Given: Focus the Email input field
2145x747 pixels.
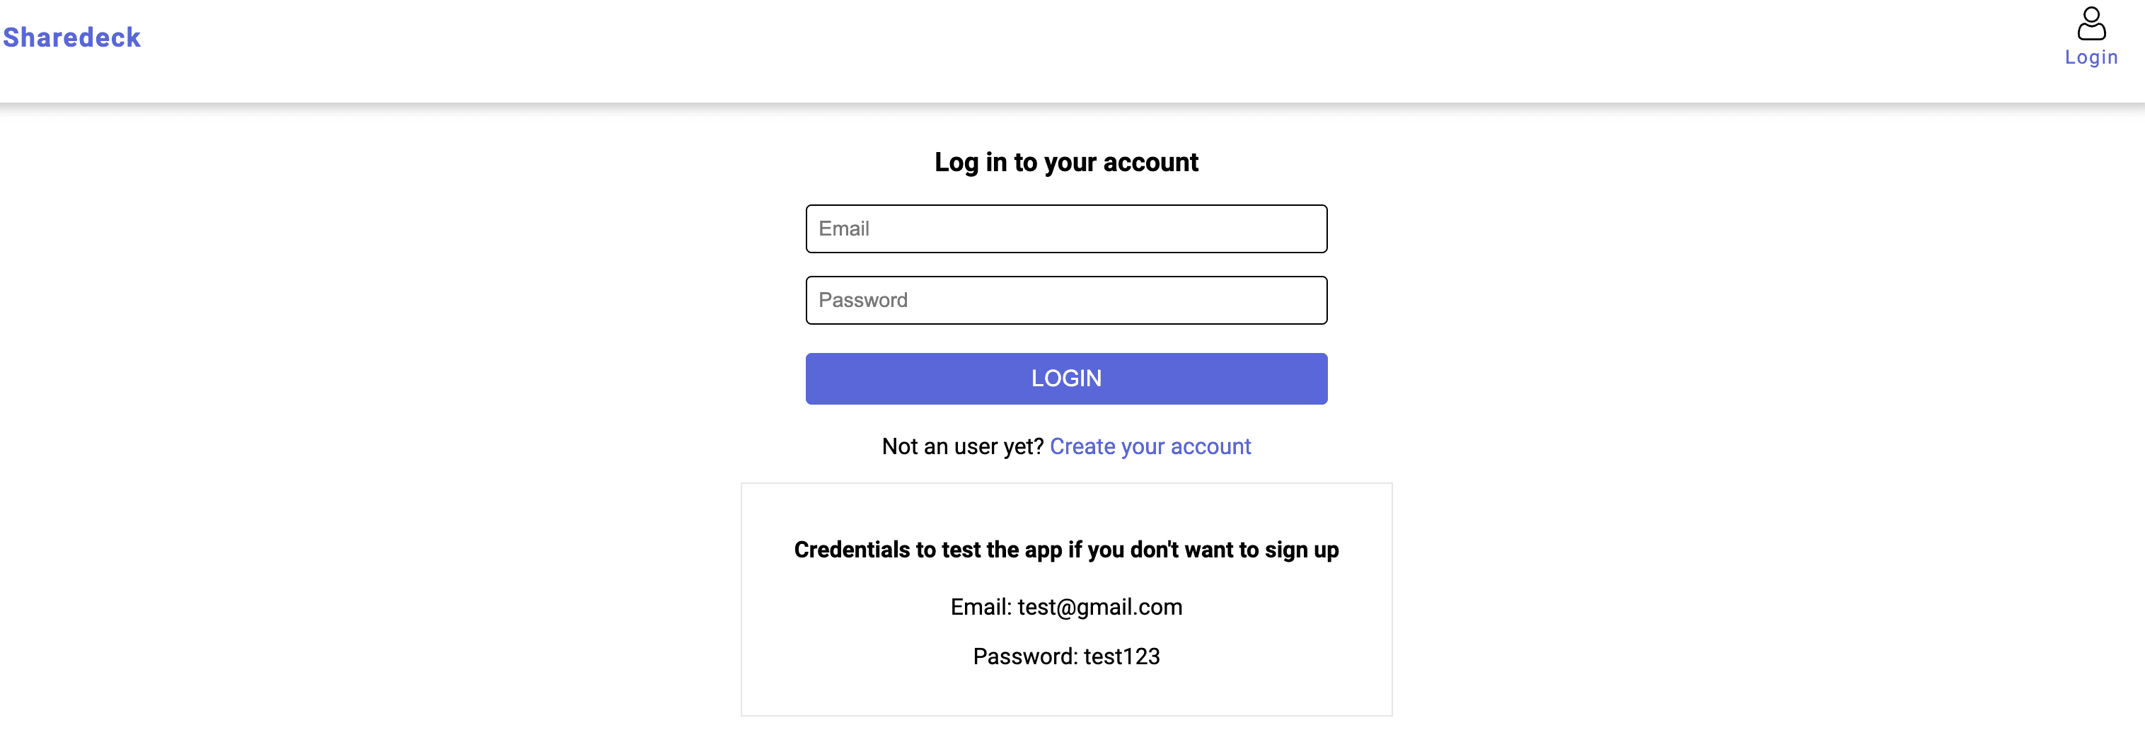Looking at the screenshot, I should click(x=1066, y=228).
